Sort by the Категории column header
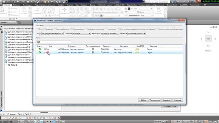This screenshot has height=123, width=219. 124,46
